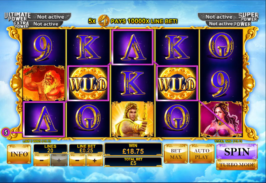The height and width of the screenshot is (183, 266).
Task: Click the SPIN button
Action: point(237,151)
